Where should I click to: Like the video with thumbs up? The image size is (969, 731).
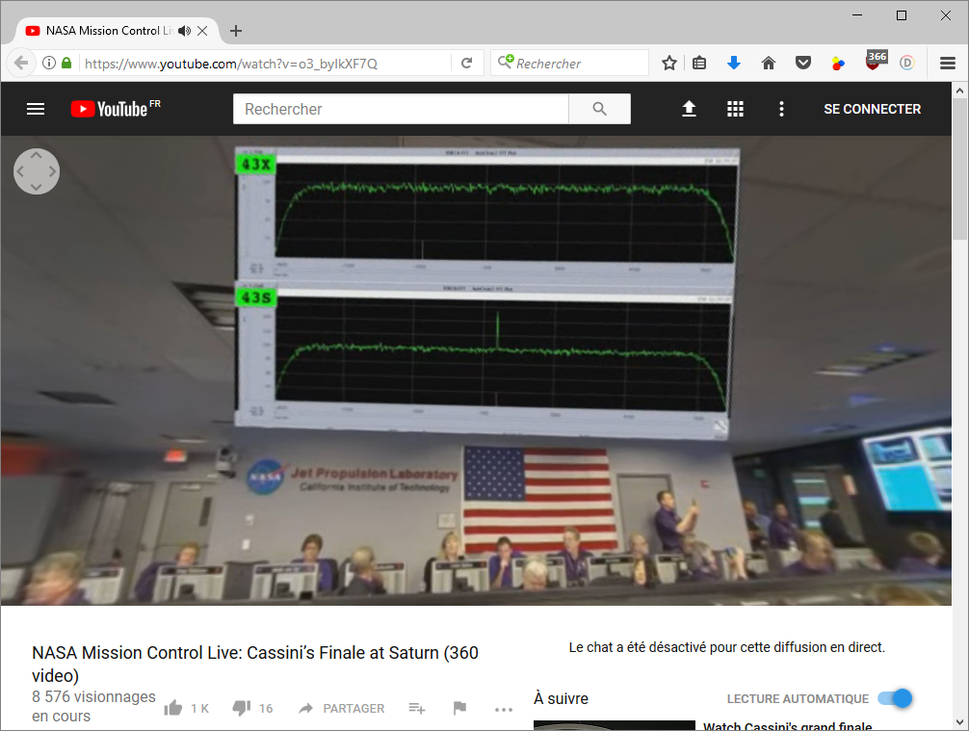coord(173,708)
